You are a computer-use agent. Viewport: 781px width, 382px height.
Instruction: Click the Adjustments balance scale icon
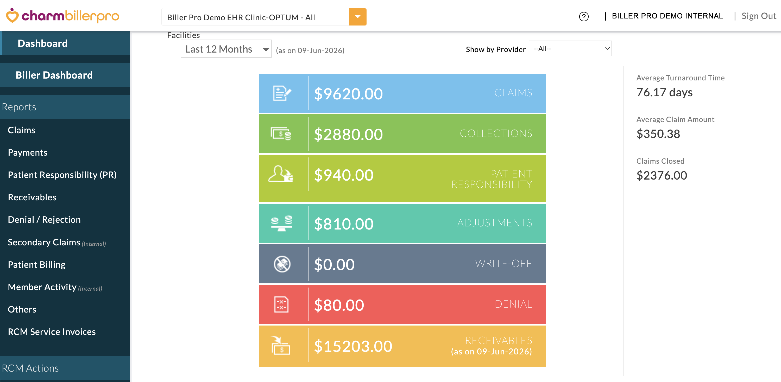(x=282, y=223)
